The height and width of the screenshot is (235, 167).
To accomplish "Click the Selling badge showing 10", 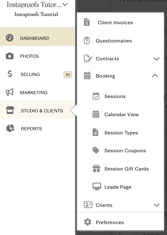I will (x=68, y=74).
